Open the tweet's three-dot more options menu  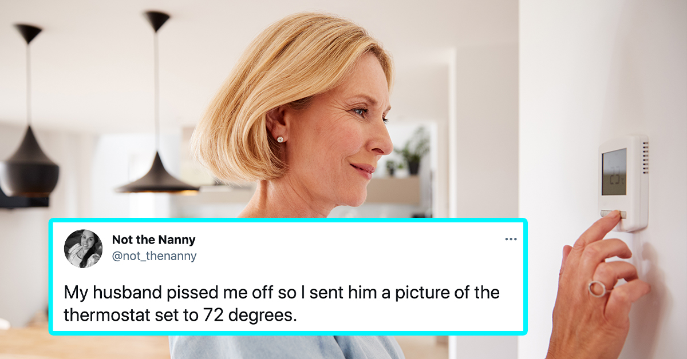click(x=511, y=239)
